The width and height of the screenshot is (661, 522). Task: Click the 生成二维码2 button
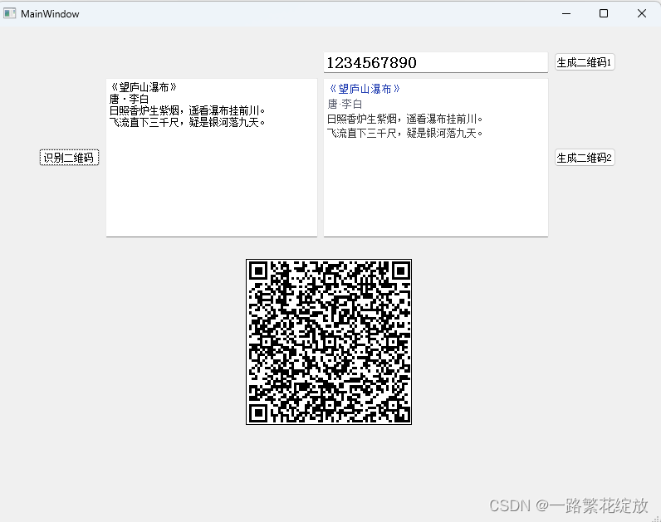[x=585, y=158]
